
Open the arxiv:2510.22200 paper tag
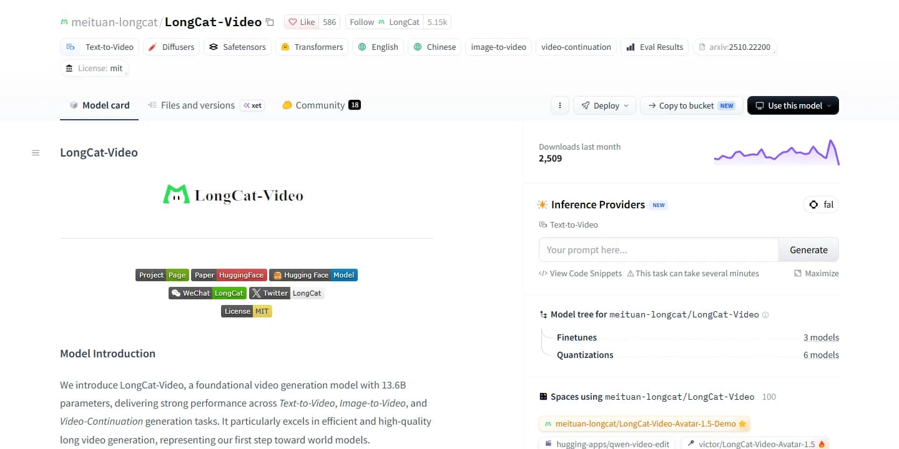(x=735, y=47)
